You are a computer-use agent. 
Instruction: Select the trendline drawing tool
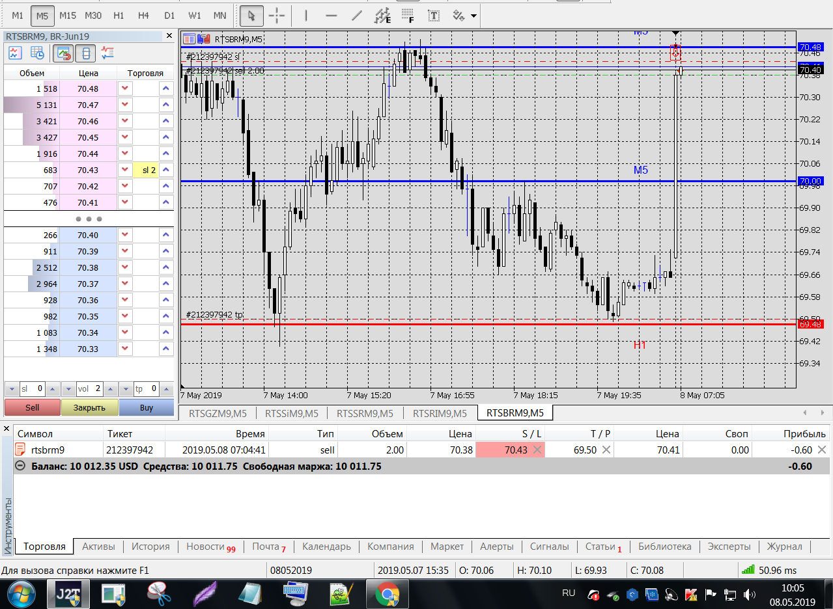coord(356,15)
